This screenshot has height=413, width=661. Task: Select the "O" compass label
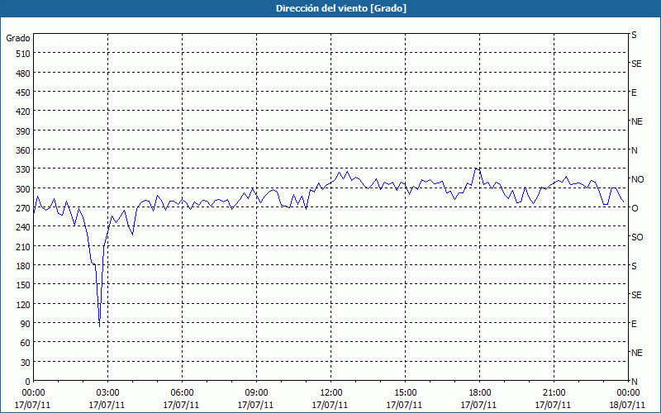click(x=635, y=208)
